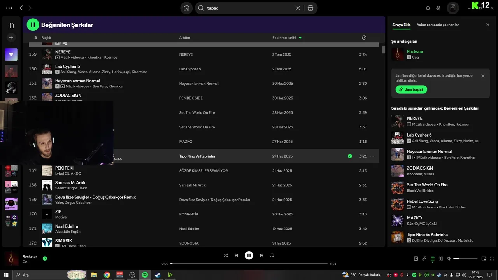Viewport: 498px width, 280px height.
Task: Open the notifications bell
Action: pos(428,8)
